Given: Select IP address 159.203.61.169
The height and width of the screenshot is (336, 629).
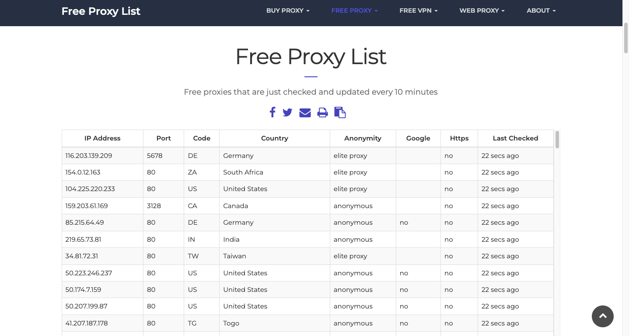Looking at the screenshot, I should pyautogui.click(x=87, y=206).
